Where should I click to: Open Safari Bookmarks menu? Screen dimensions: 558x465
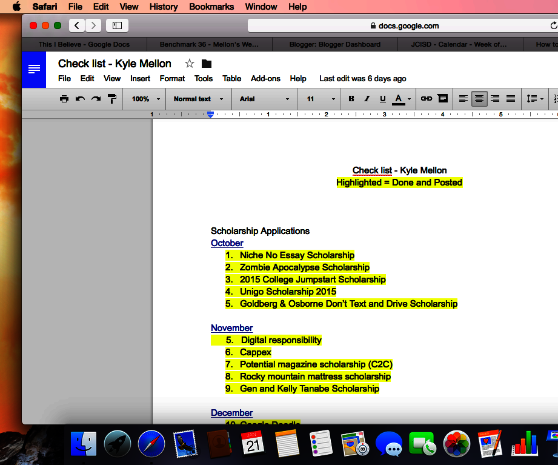coord(211,7)
